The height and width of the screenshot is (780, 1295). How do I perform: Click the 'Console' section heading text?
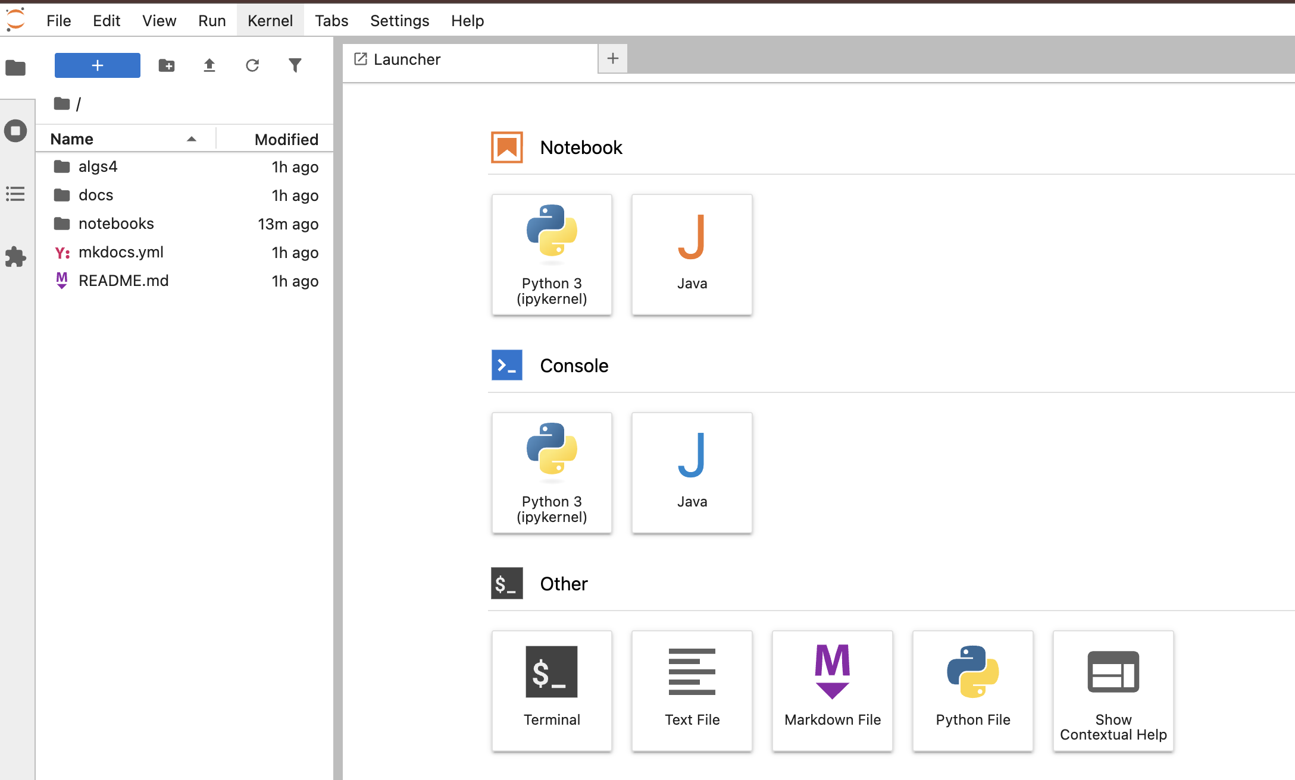(574, 366)
